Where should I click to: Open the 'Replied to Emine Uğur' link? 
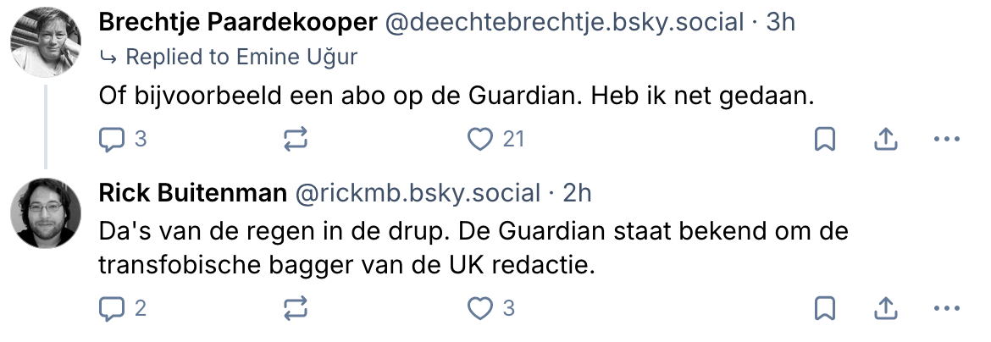241,58
